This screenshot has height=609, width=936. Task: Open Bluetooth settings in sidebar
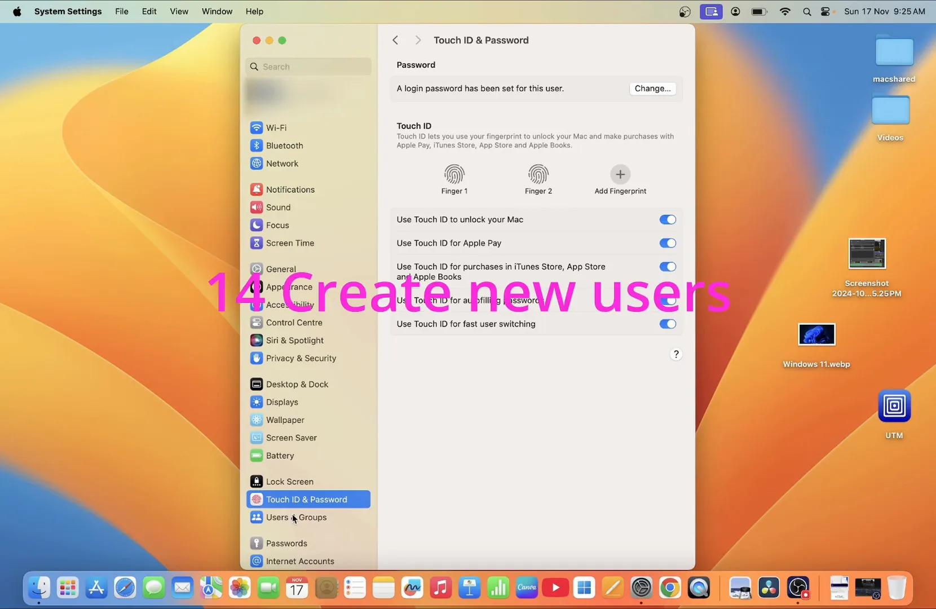[x=308, y=145]
